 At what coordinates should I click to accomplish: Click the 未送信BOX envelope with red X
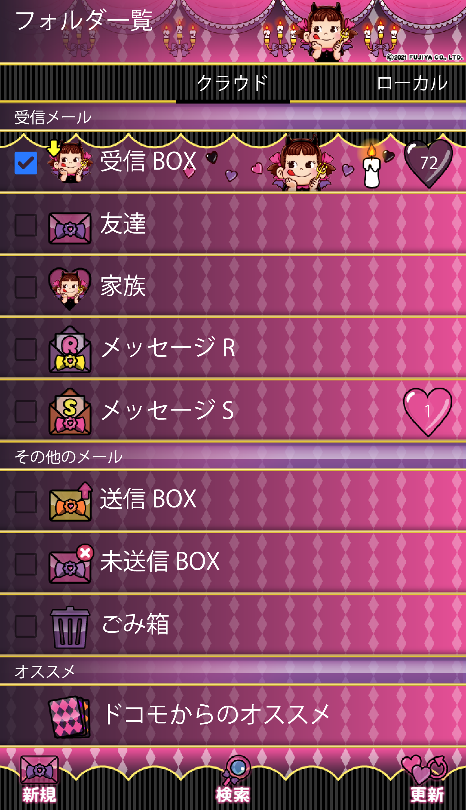pos(71,564)
